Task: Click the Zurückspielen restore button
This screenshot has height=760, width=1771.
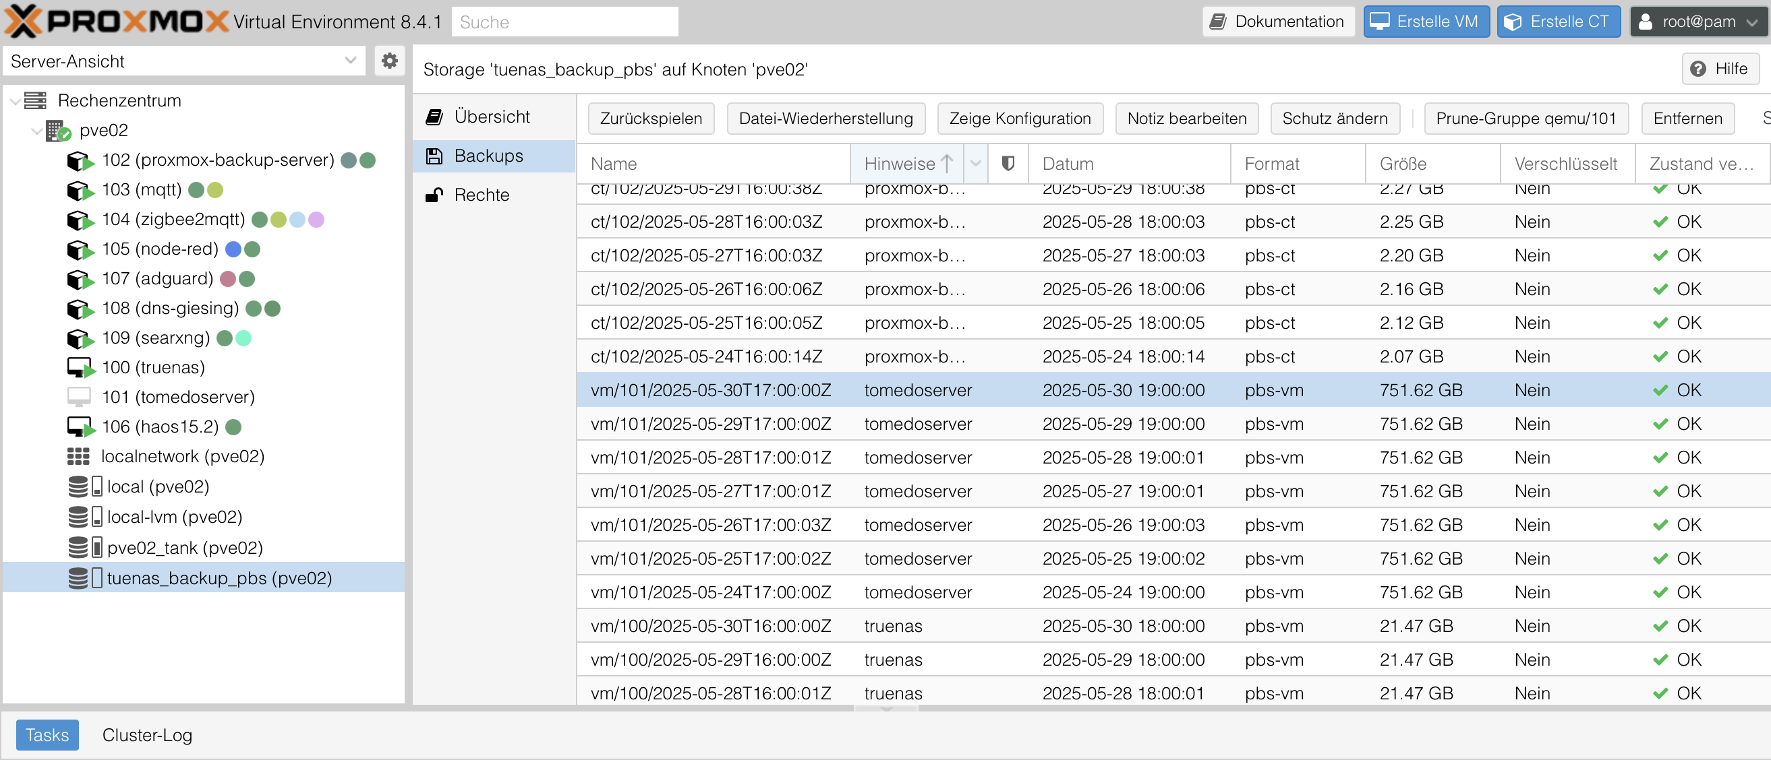Action: coord(650,118)
